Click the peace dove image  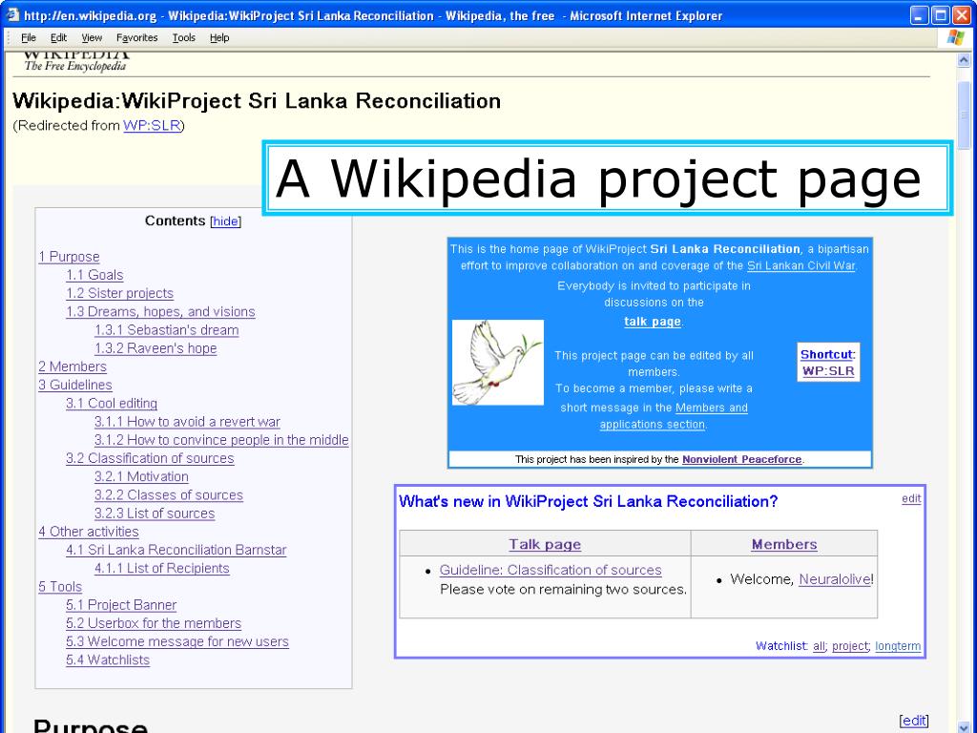(x=498, y=362)
